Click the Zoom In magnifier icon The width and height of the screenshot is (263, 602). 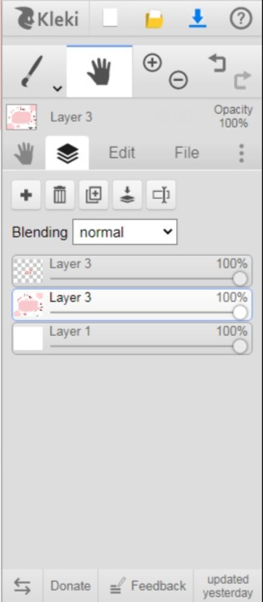pos(152,62)
